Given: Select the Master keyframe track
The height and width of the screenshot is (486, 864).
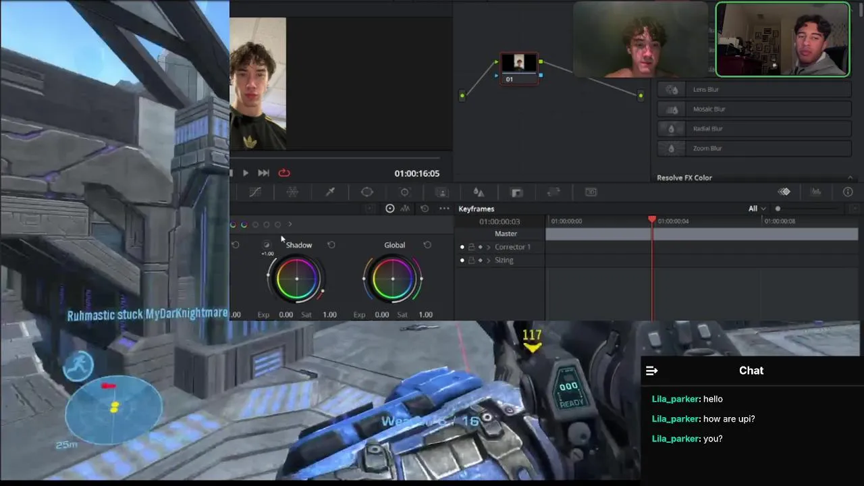Looking at the screenshot, I should [506, 234].
